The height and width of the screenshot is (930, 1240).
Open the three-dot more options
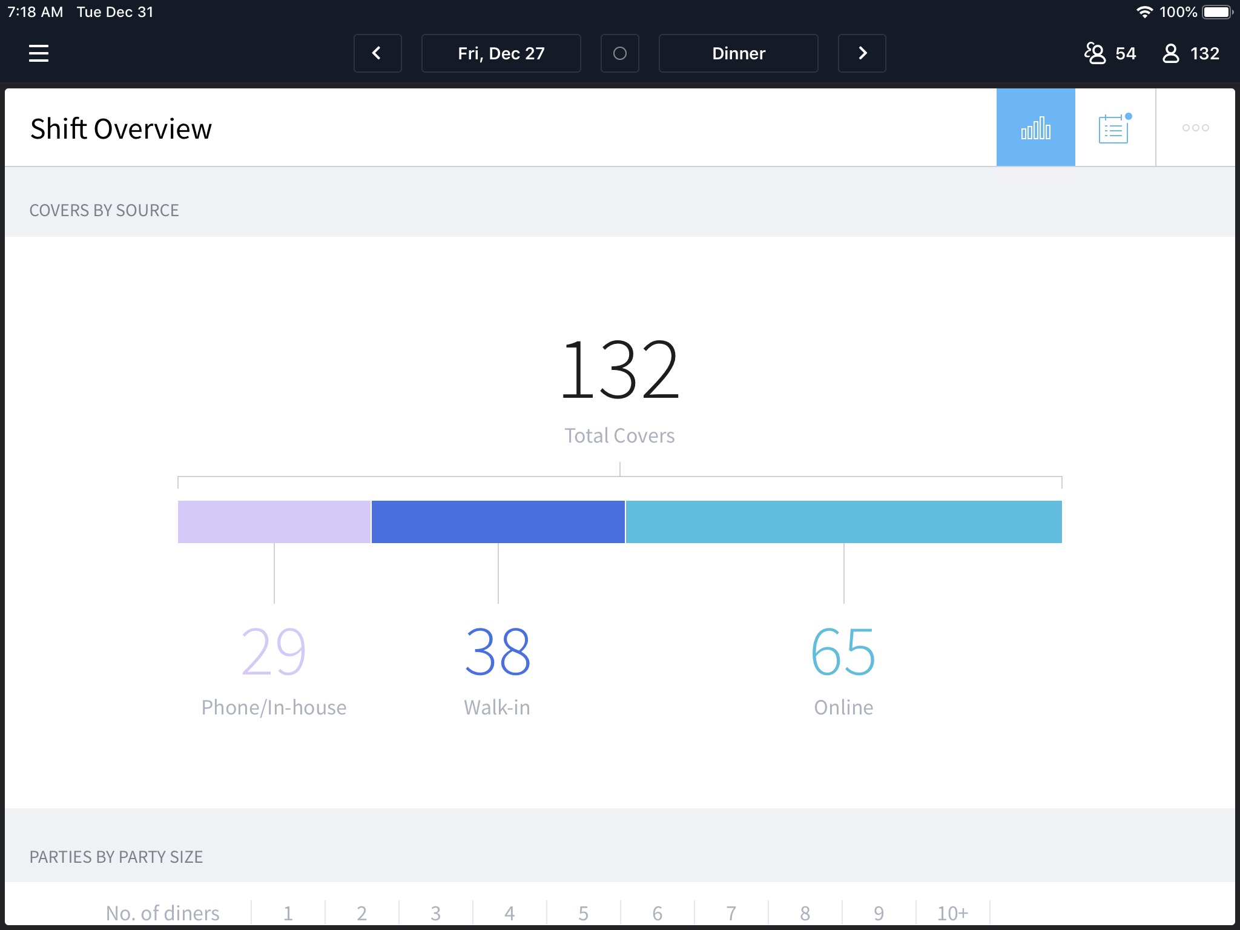point(1196,127)
